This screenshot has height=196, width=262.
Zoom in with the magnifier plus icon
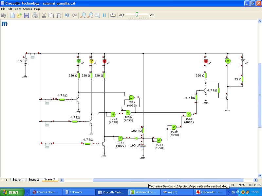pyautogui.click(x=83, y=15)
